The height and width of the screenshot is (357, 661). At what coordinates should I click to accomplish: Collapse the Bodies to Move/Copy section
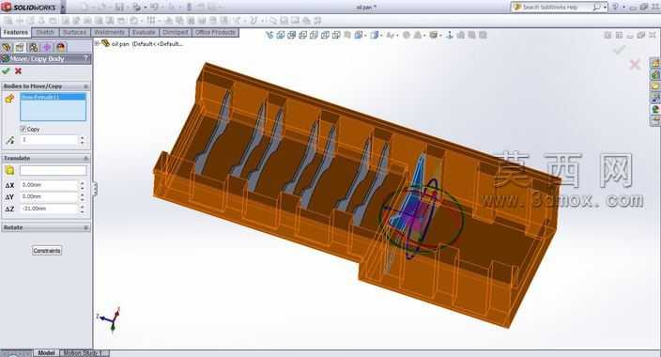[86, 86]
